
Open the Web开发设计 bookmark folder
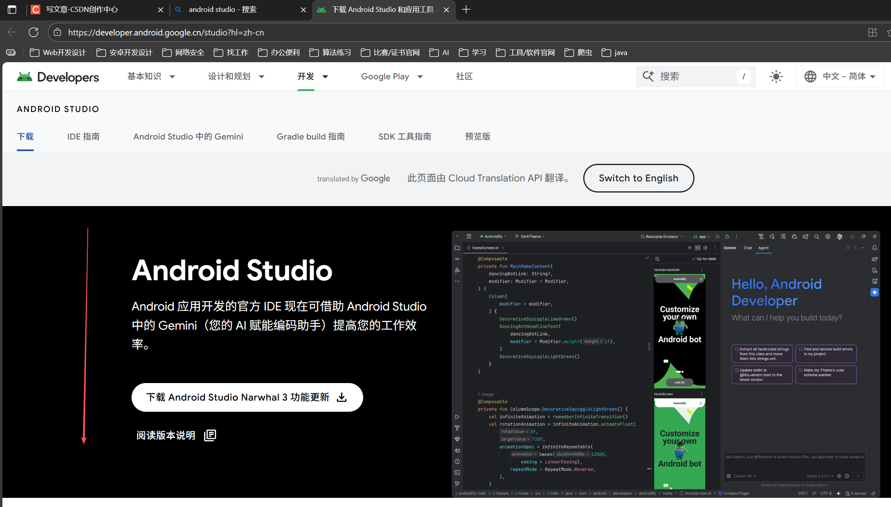click(58, 53)
